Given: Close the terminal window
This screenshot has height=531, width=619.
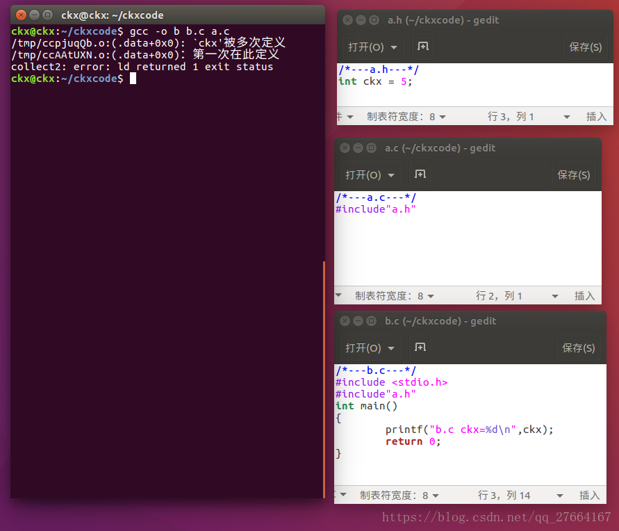Looking at the screenshot, I should point(22,15).
